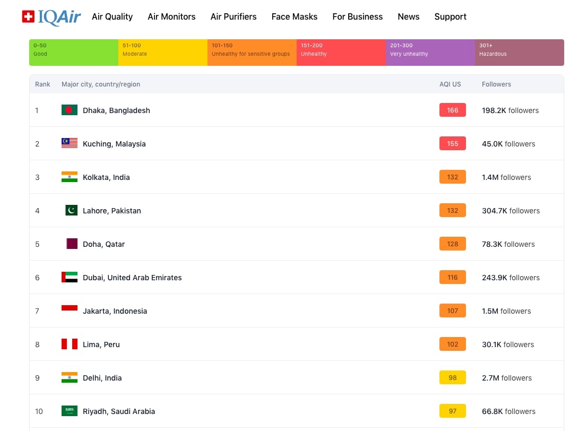
Task: Click the orange AQI badge 107
Action: [x=453, y=311]
